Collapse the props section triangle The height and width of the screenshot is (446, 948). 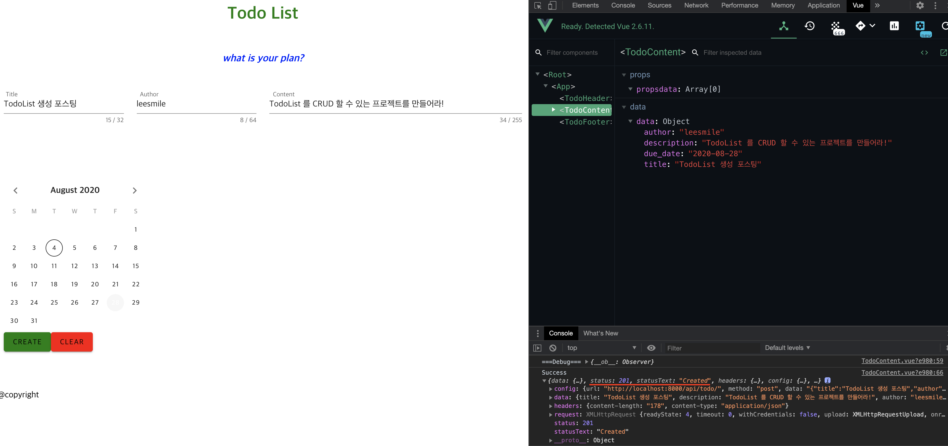[x=624, y=75]
